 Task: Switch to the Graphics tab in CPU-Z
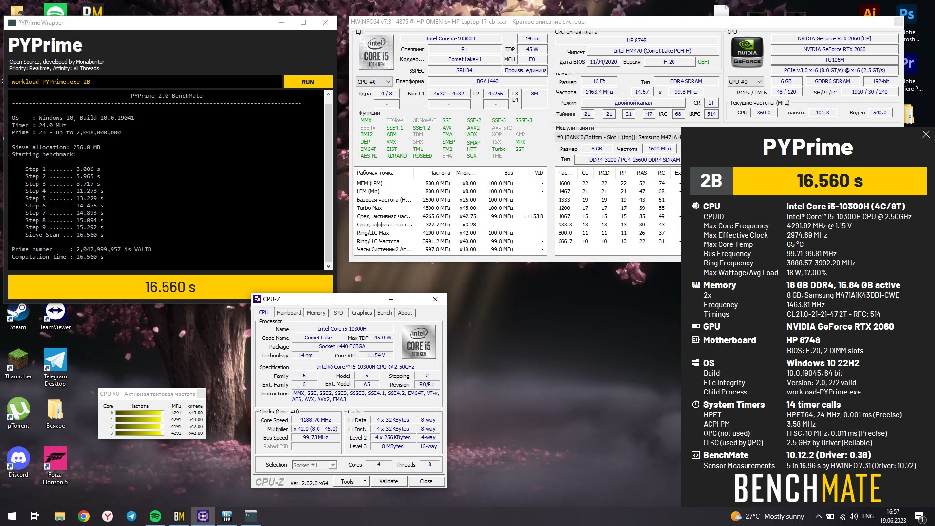pos(361,313)
